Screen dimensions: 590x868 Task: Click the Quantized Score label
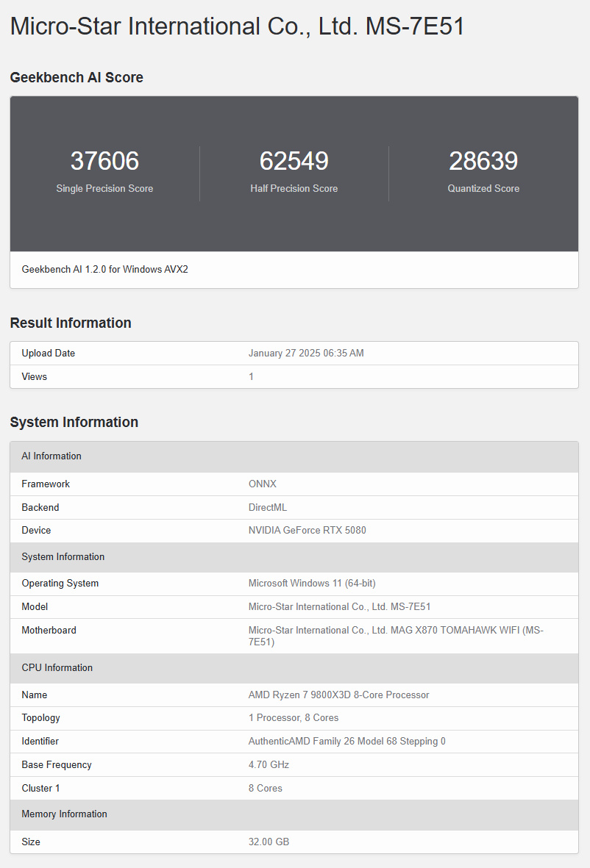[483, 188]
